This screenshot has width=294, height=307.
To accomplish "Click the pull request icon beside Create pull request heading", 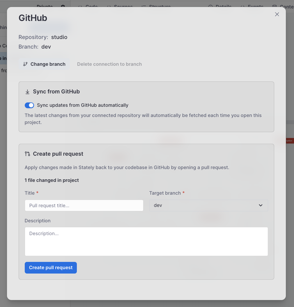I will click(27, 154).
